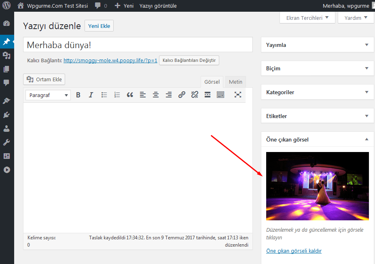Align text center

(156, 95)
